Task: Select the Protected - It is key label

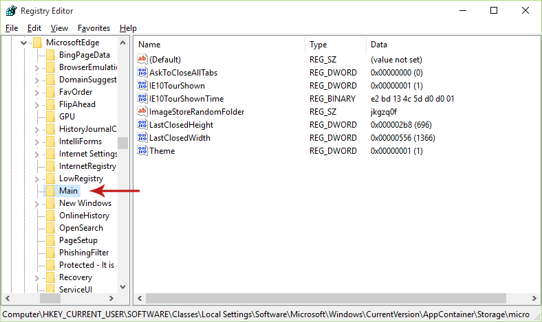Action: [87, 265]
